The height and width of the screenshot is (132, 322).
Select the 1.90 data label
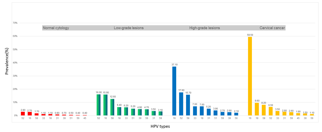[298, 111]
